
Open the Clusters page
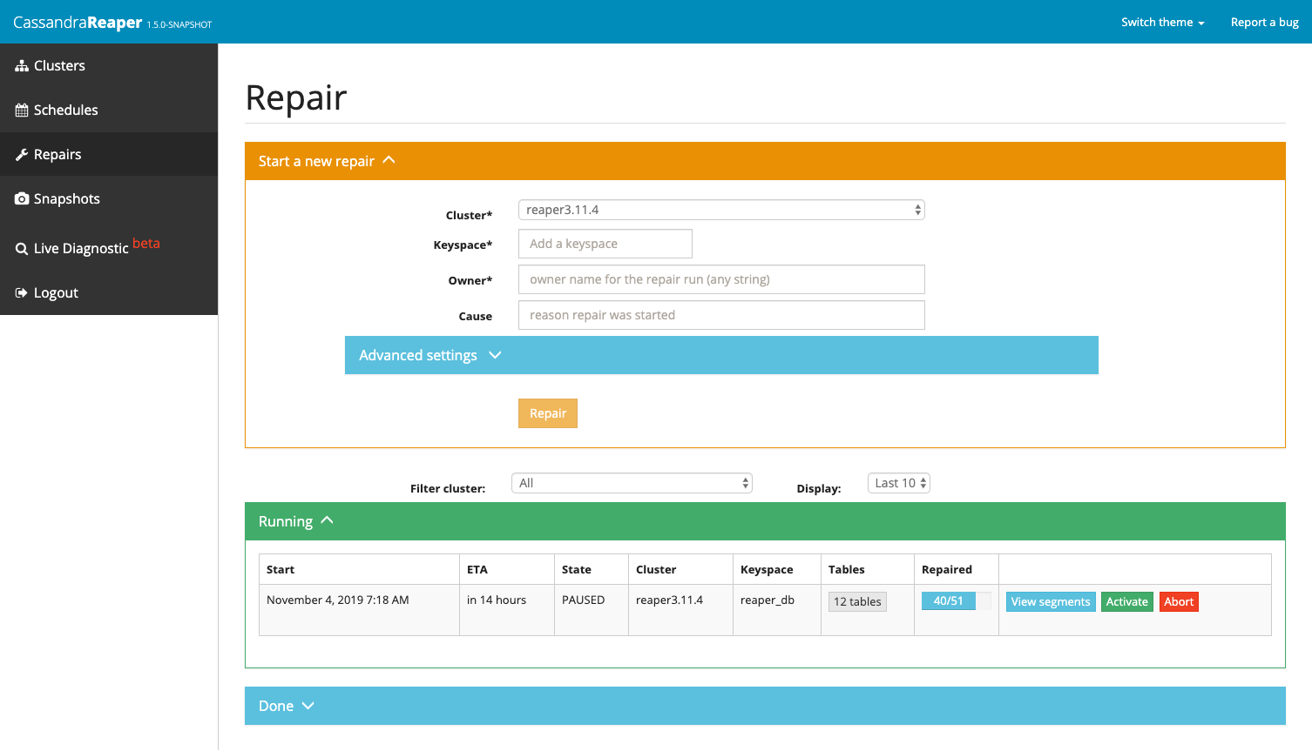[x=109, y=66]
